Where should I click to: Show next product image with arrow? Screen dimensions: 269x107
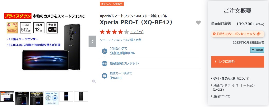92,41
